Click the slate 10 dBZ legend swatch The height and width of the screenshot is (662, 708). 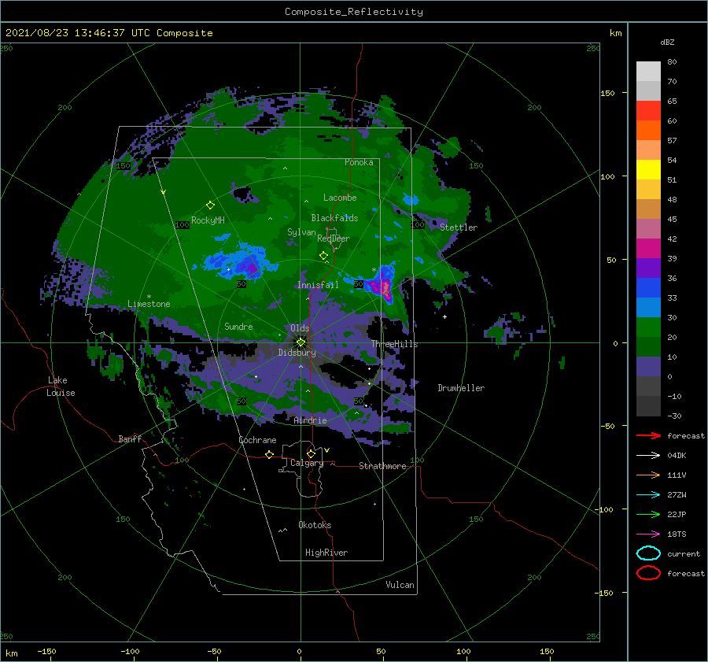point(648,367)
